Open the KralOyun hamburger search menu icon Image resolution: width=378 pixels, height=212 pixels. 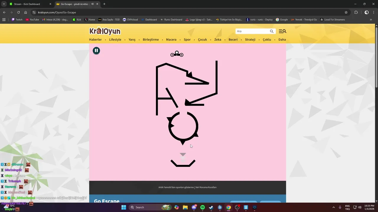[283, 31]
